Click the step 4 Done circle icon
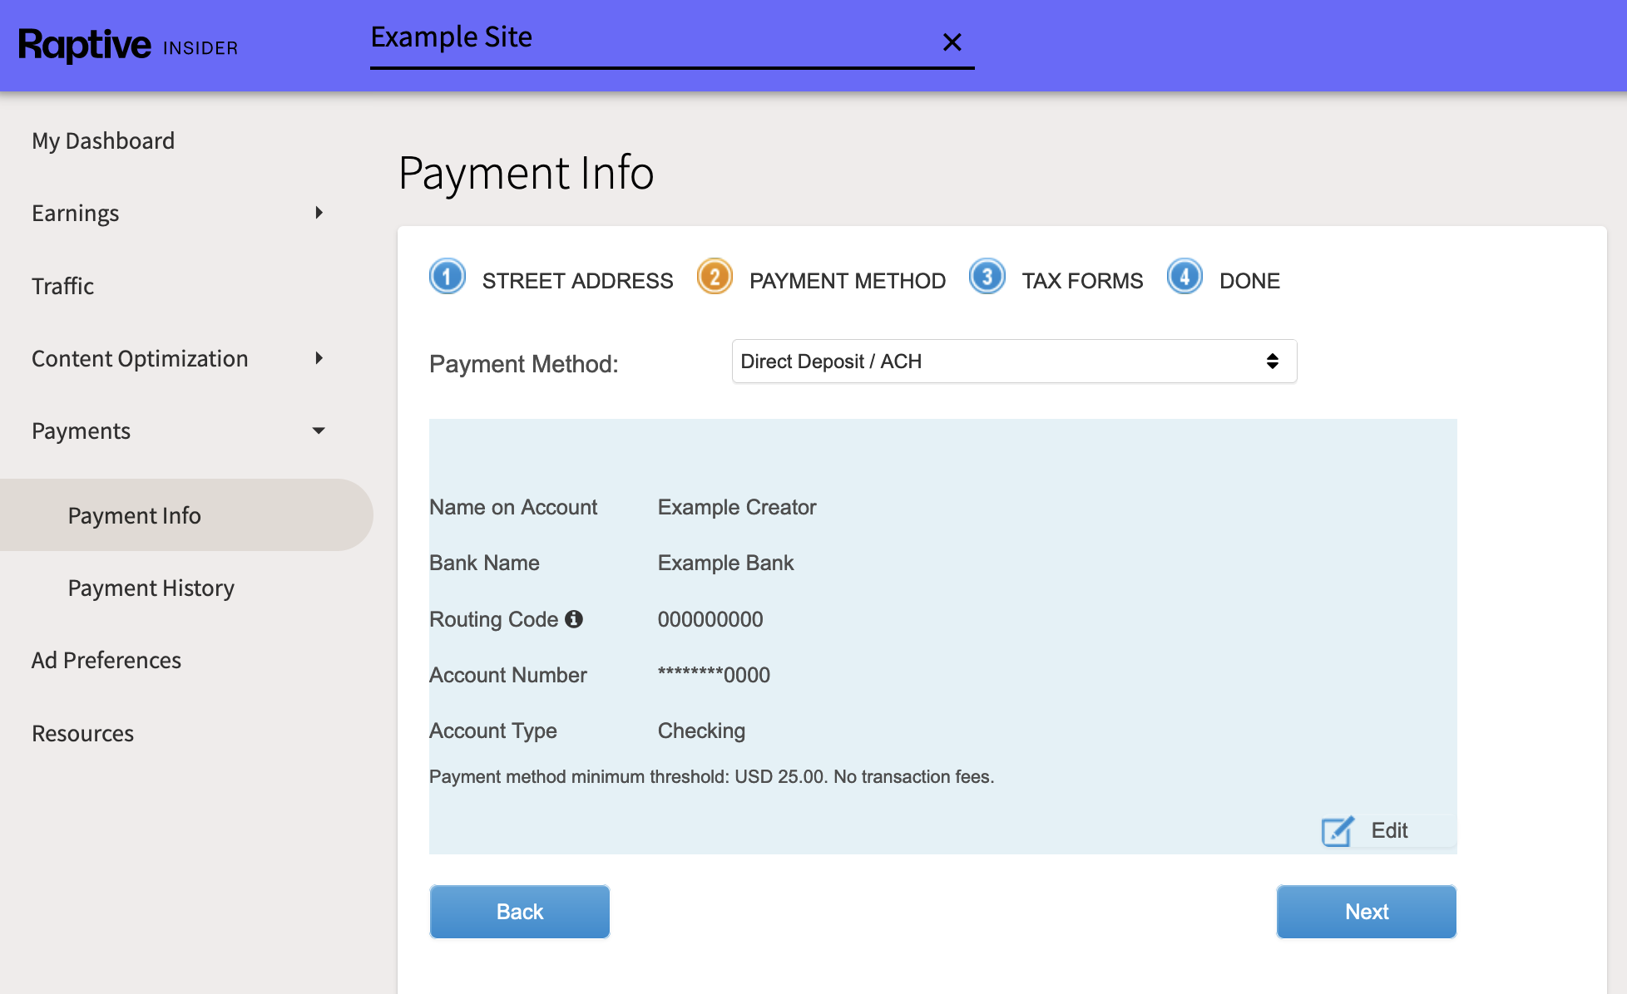 1184,277
